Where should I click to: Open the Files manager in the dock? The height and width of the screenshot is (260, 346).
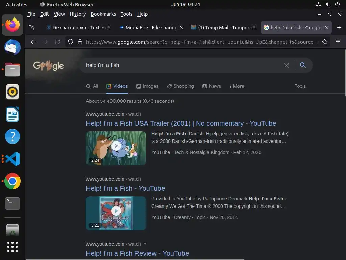pyautogui.click(x=13, y=69)
